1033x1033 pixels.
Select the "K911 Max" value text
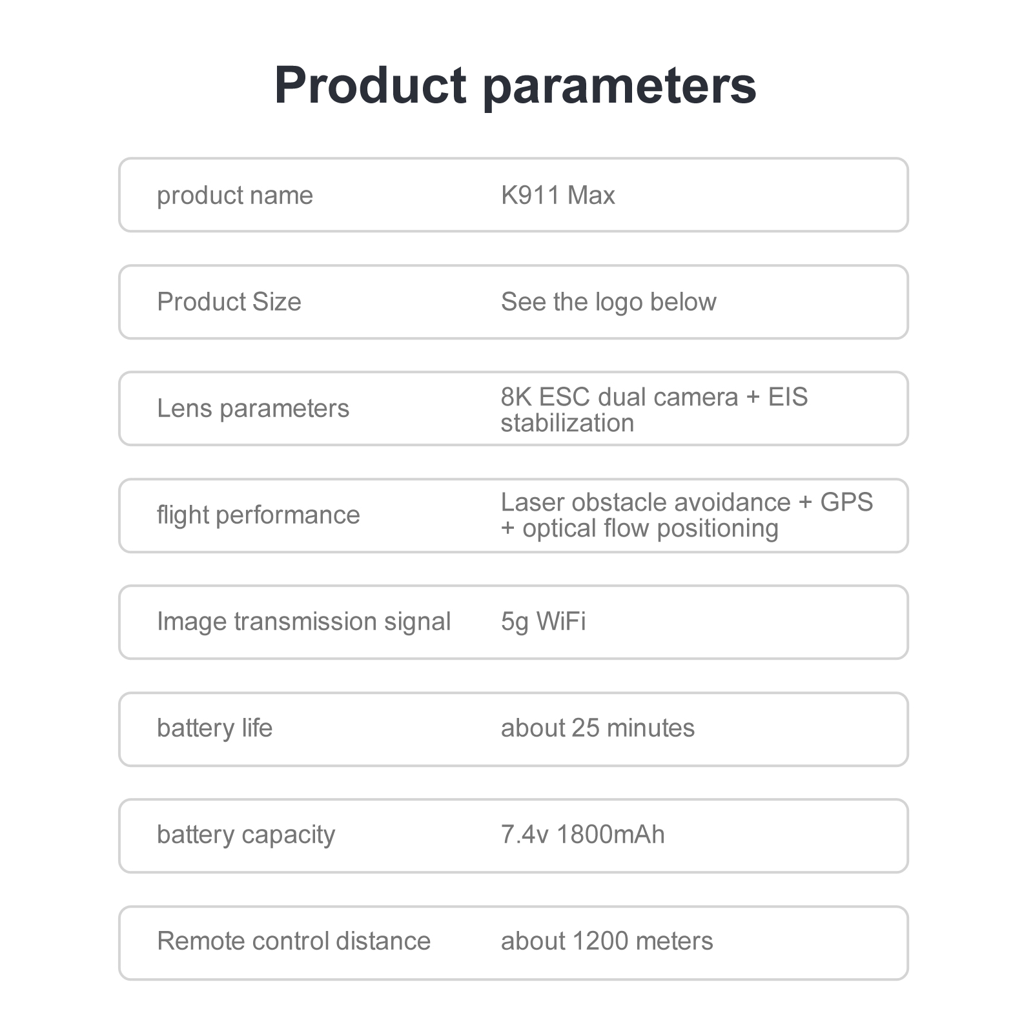558,195
